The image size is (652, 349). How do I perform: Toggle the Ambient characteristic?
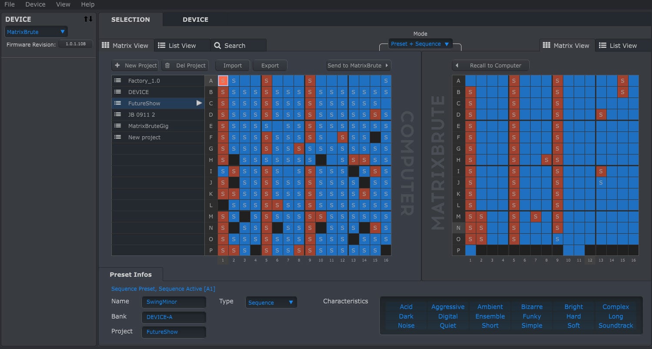(x=490, y=307)
